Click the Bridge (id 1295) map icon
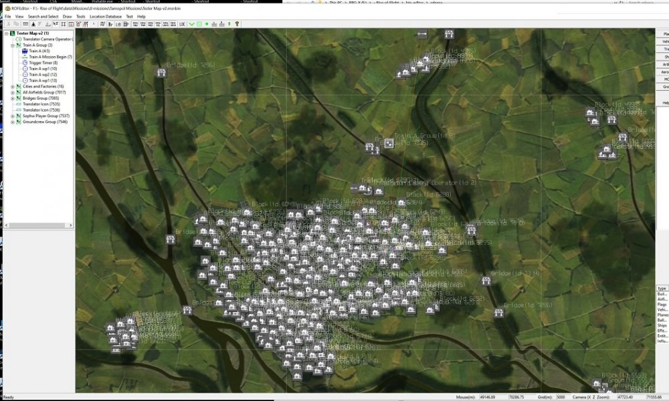The height and width of the screenshot is (401, 669). [x=161, y=73]
